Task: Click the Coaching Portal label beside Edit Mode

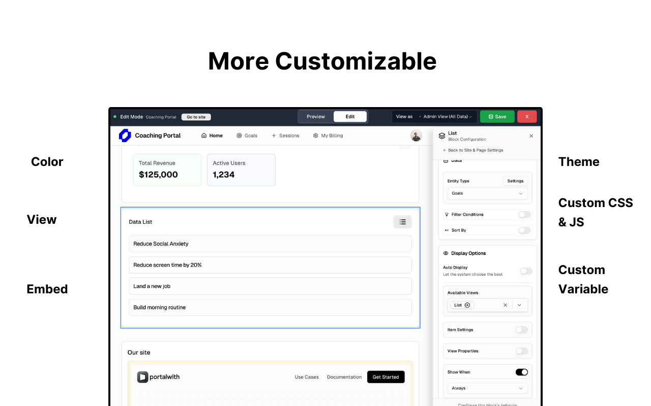Action: 161,117
